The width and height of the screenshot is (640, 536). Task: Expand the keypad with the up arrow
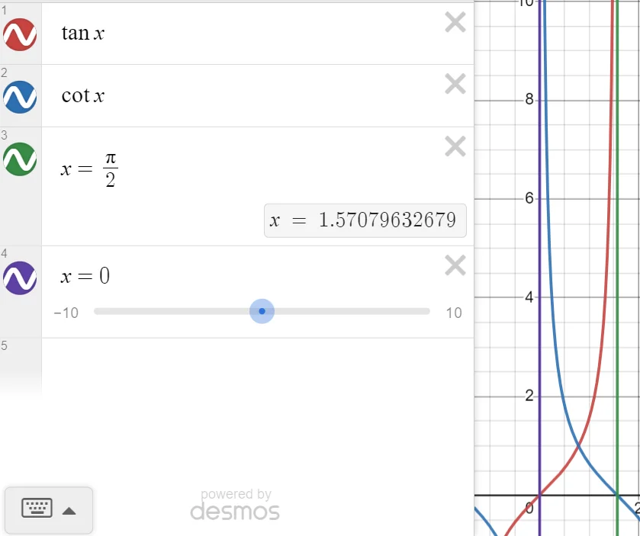tap(69, 511)
